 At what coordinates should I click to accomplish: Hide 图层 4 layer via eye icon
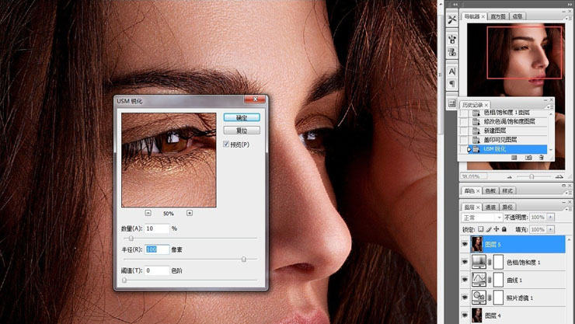tap(465, 315)
